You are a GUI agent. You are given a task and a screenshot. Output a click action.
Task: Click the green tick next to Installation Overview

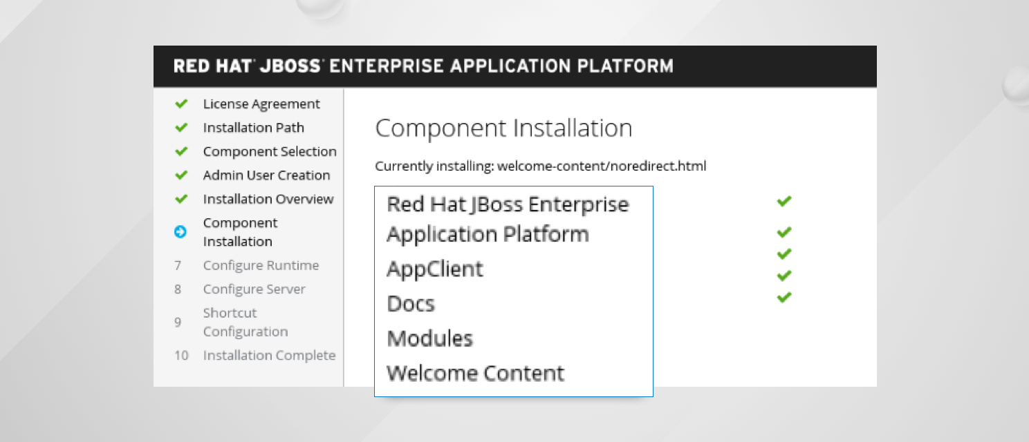[x=181, y=199]
